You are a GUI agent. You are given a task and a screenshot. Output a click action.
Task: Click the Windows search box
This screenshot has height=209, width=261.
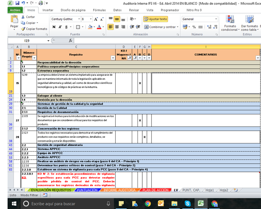pyautogui.click(x=52, y=204)
